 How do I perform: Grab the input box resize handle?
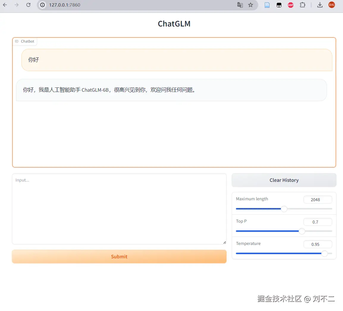224,242
